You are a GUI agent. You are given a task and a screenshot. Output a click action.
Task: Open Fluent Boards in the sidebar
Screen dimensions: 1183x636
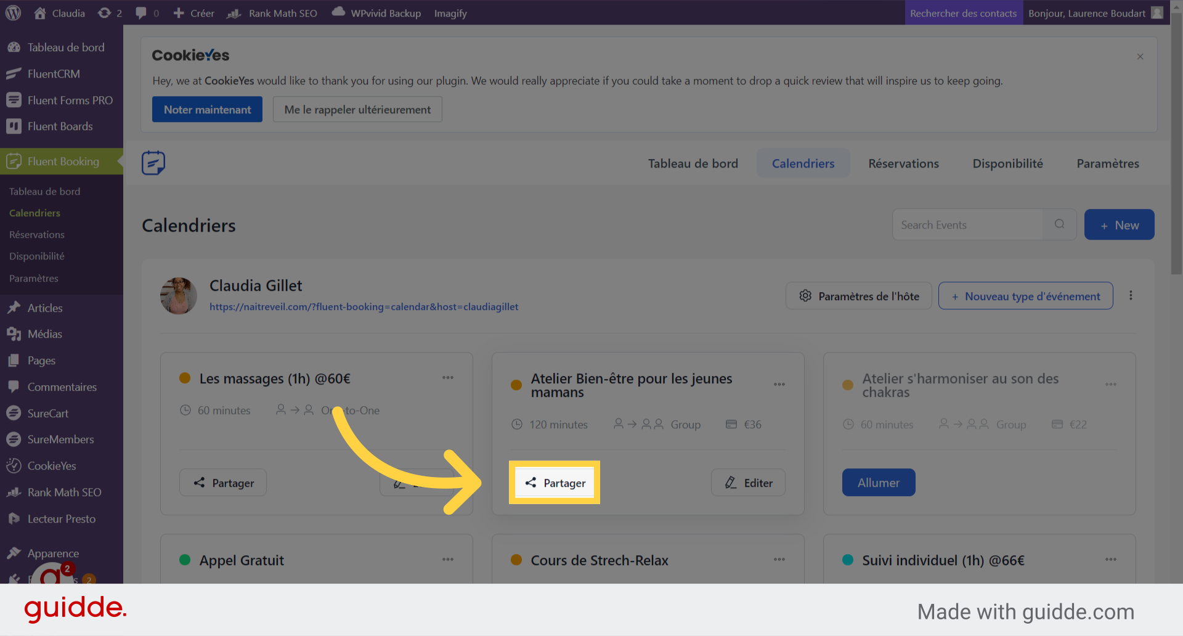click(x=62, y=126)
